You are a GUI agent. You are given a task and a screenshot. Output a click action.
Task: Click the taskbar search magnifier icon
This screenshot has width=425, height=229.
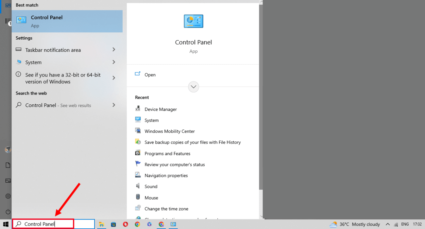pyautogui.click(x=19, y=224)
